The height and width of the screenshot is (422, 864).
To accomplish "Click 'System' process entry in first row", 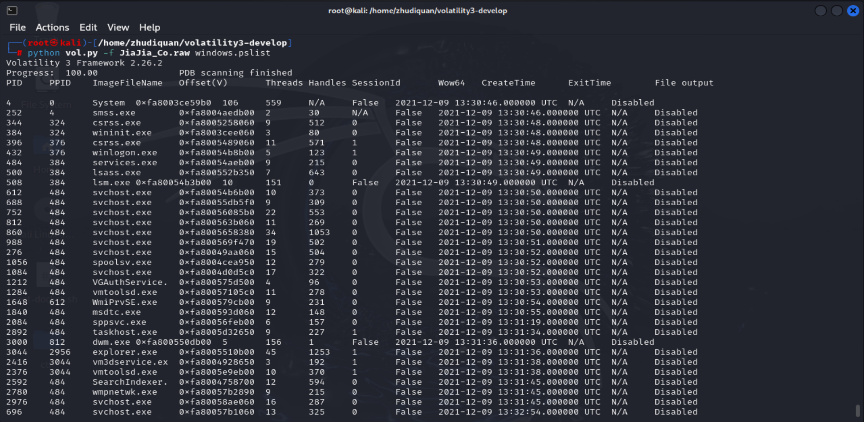I will click(109, 103).
